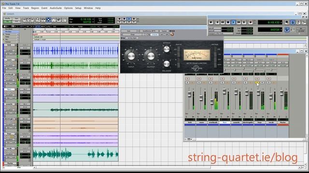Record-enable the kick channel in Mix window
Viewport: 309px width, 173px height.
point(187,79)
